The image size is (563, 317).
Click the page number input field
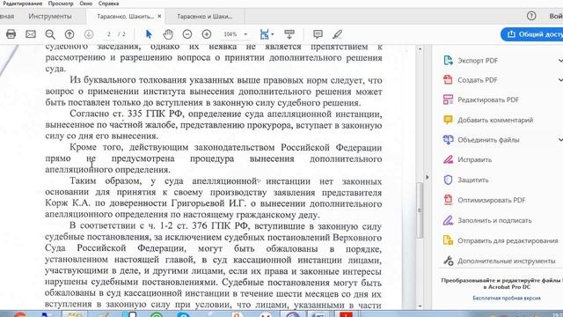tap(108, 34)
